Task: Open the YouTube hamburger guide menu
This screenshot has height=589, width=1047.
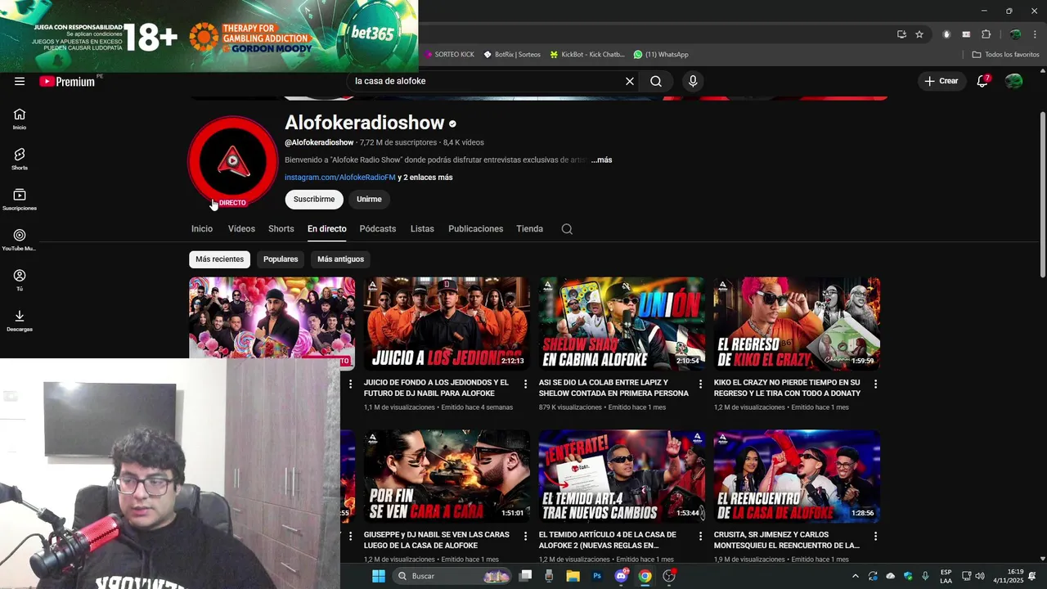Action: tap(20, 81)
